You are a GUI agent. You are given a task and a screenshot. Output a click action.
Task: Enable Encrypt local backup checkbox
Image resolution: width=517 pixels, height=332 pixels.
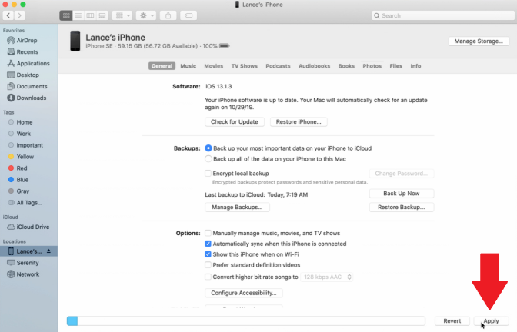click(208, 174)
